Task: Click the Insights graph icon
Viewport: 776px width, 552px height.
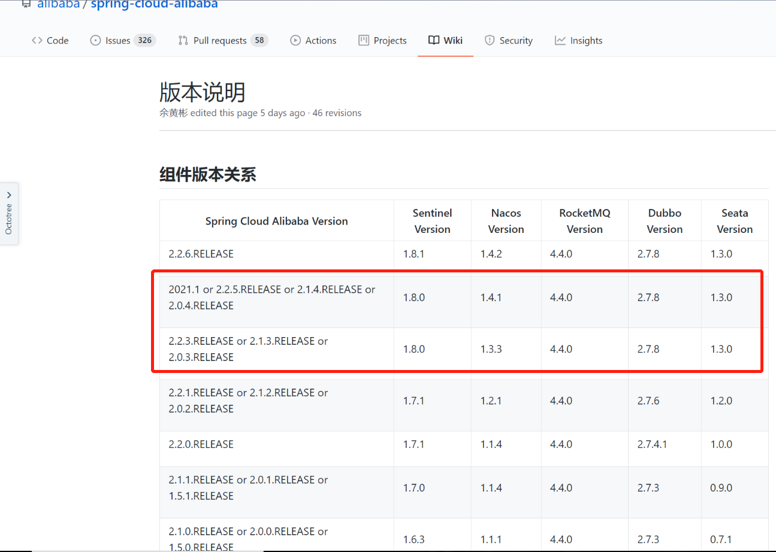Action: (560, 41)
